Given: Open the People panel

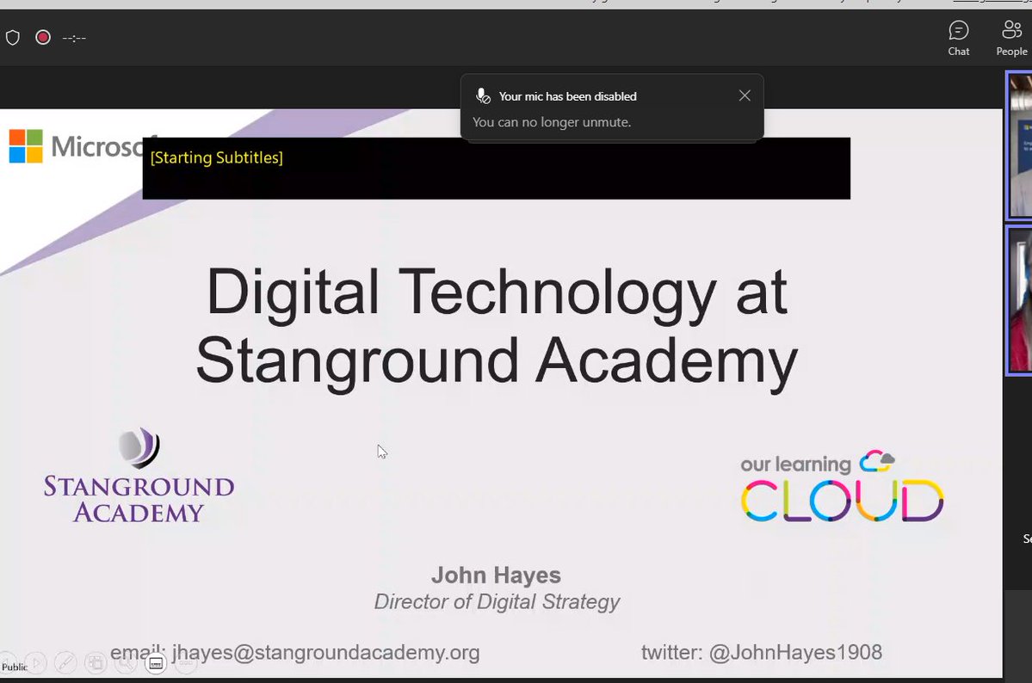Looking at the screenshot, I should click(1011, 38).
